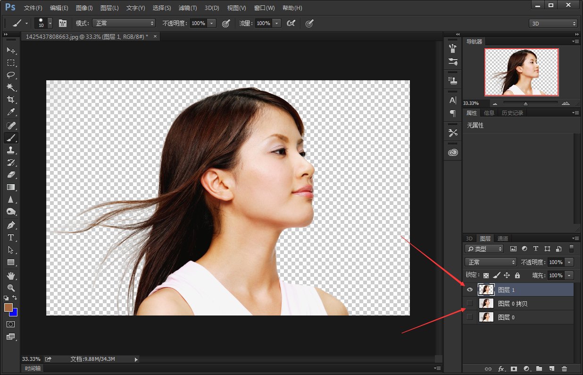Open the 历史记录 panel tab
Screen dimensions: 583x375
(512, 113)
